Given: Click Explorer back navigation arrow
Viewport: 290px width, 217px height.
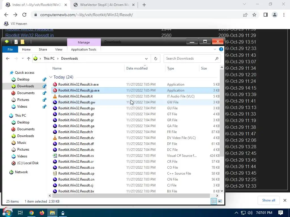Looking at the screenshot, I should tap(8, 58).
